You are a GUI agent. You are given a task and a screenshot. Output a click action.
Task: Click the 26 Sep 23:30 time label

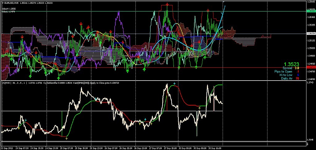click(x=140, y=148)
